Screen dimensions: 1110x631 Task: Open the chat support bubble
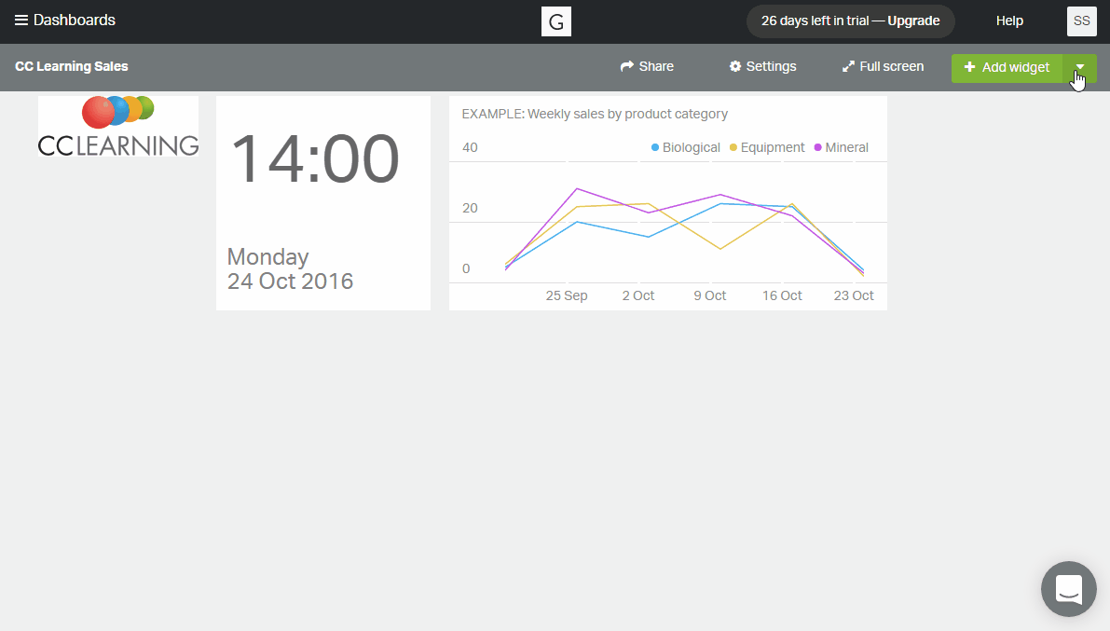[x=1068, y=589]
